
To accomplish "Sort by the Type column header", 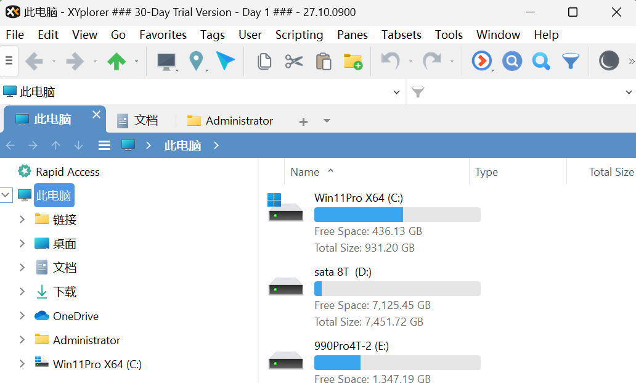I will pos(486,172).
